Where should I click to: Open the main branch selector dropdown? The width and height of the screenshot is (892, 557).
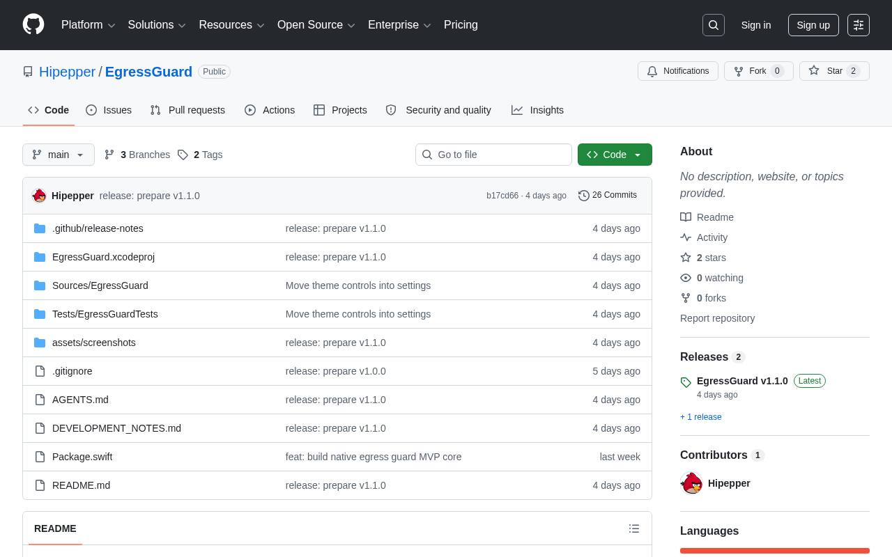pos(59,155)
